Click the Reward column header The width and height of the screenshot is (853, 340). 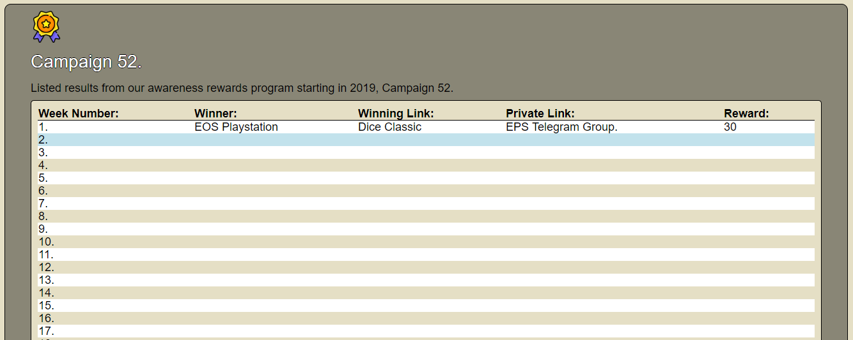pyautogui.click(x=746, y=114)
